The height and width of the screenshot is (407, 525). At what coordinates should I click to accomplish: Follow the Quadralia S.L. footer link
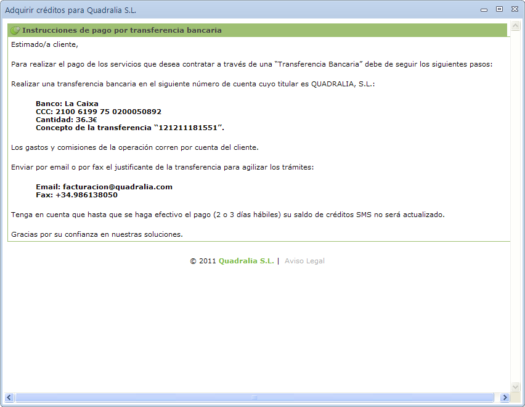(246, 261)
